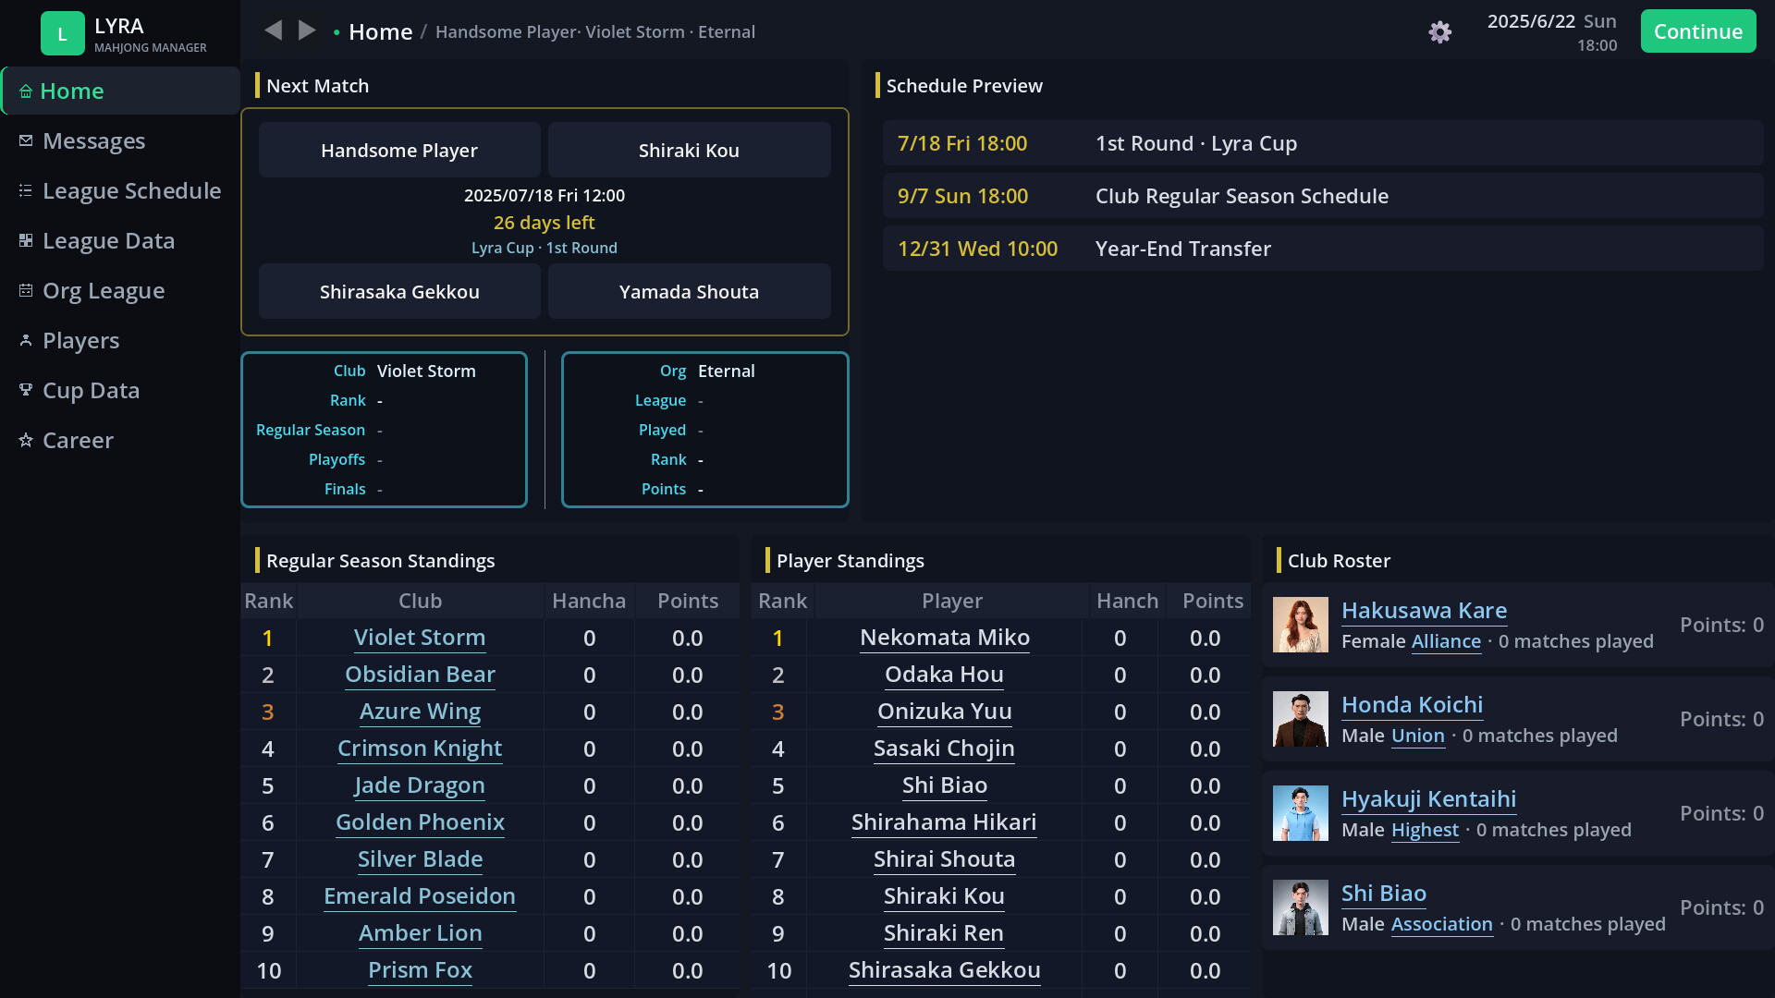1775x998 pixels.
Task: Click the League Data grid icon
Action: (x=26, y=240)
